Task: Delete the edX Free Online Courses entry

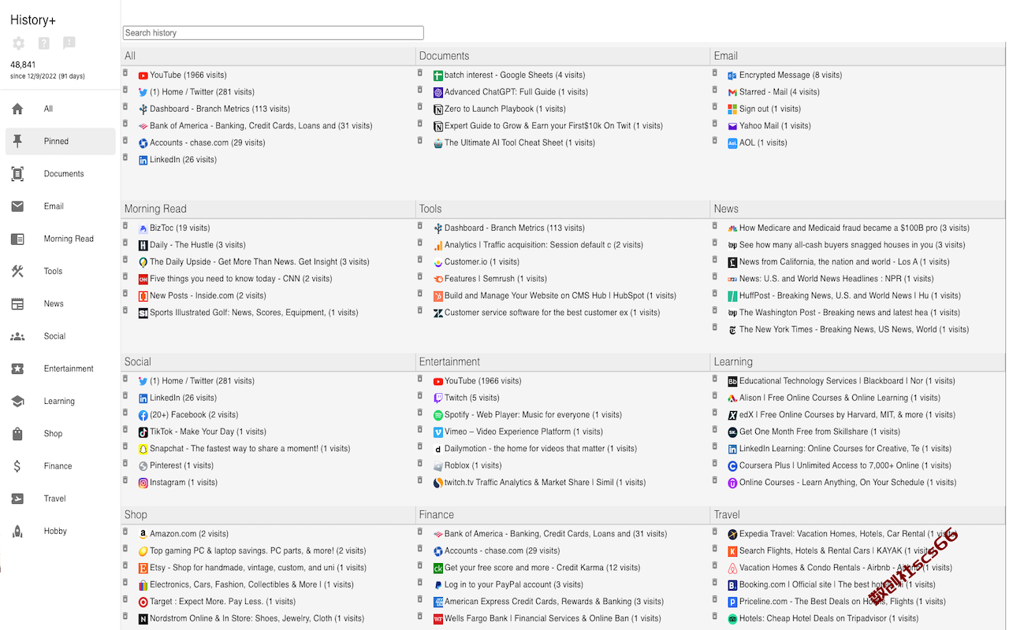Action: (715, 413)
